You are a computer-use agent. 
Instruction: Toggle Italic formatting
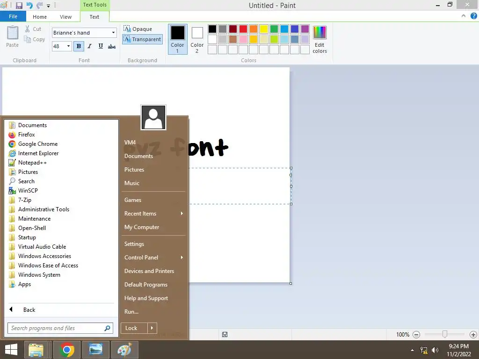tap(89, 46)
